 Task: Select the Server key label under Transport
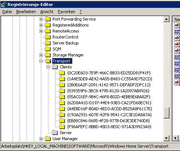tap(66, 133)
